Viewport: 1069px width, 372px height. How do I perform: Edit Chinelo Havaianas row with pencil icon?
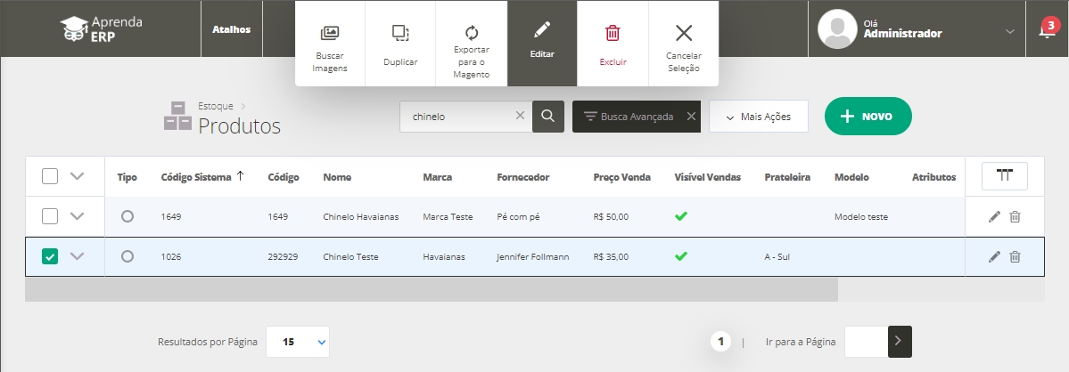click(x=994, y=216)
